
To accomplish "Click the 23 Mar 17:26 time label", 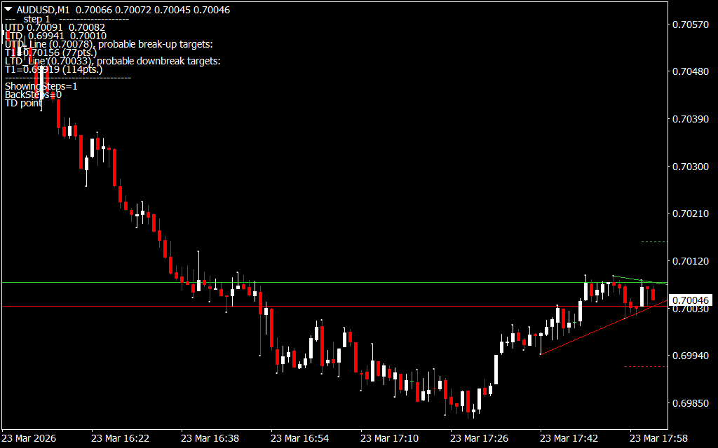I will point(479,438).
